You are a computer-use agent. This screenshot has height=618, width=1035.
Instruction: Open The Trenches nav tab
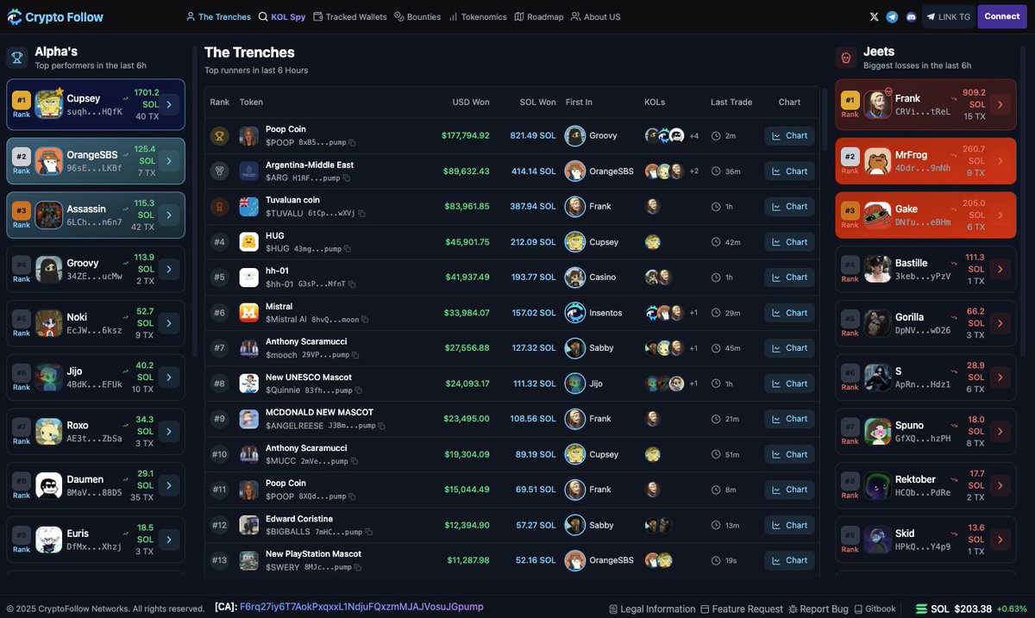coord(218,16)
